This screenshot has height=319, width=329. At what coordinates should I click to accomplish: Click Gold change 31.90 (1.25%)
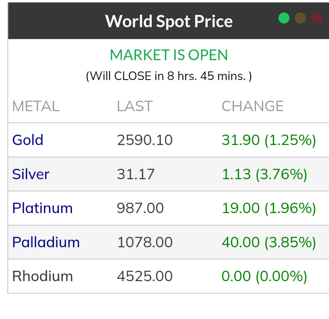[x=269, y=140]
